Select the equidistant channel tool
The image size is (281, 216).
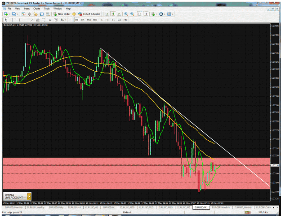(38, 20)
